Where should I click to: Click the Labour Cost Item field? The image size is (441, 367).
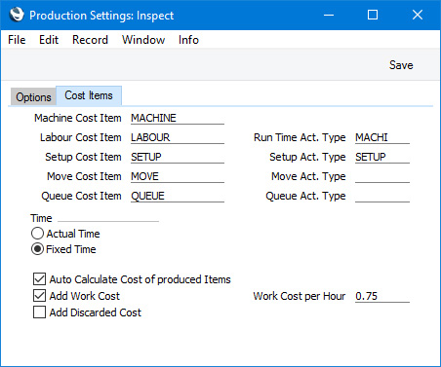pos(178,137)
